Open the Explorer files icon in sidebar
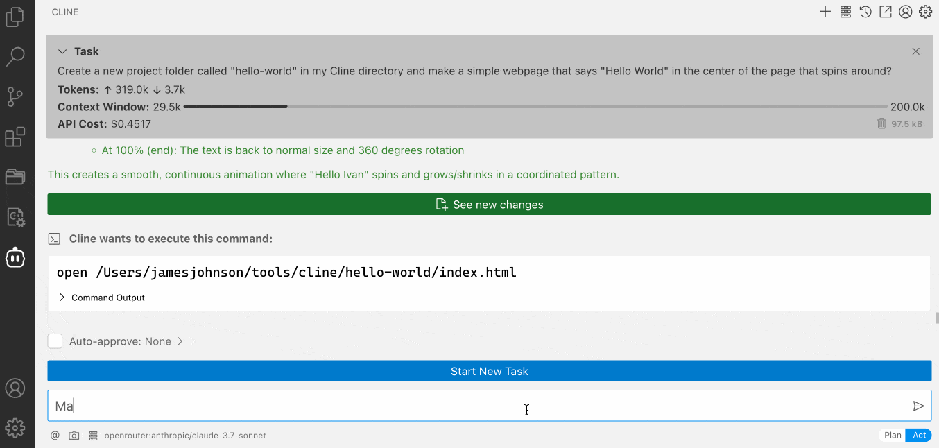Image resolution: width=939 pixels, height=448 pixels. coord(15,17)
